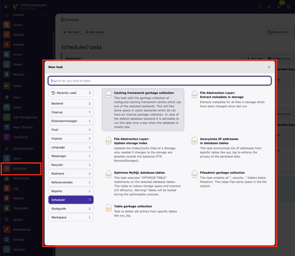Image resolution: width=295 pixels, height=256 pixels.
Task: Open the Settings gear icon
Action: pyautogui.click(x=6, y=239)
